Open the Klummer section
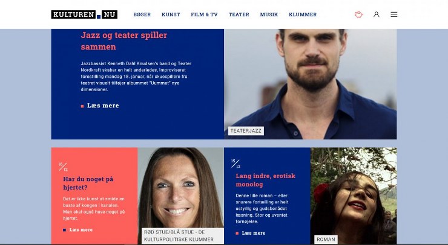448x245 pixels. click(x=303, y=14)
